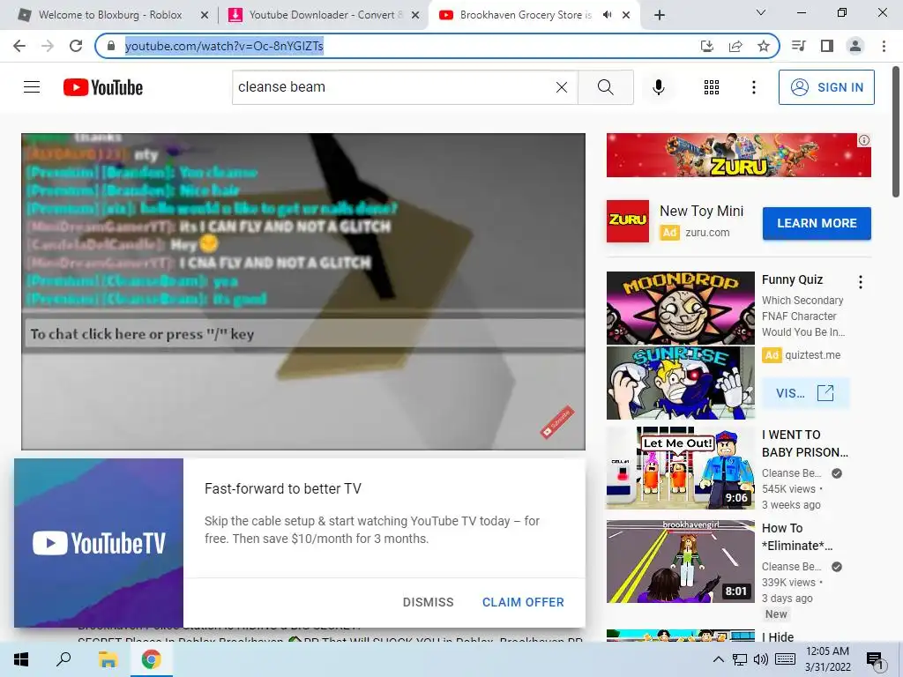Open the How To Eliminate video thumbnail
This screenshot has height=677, width=903.
pyautogui.click(x=680, y=562)
